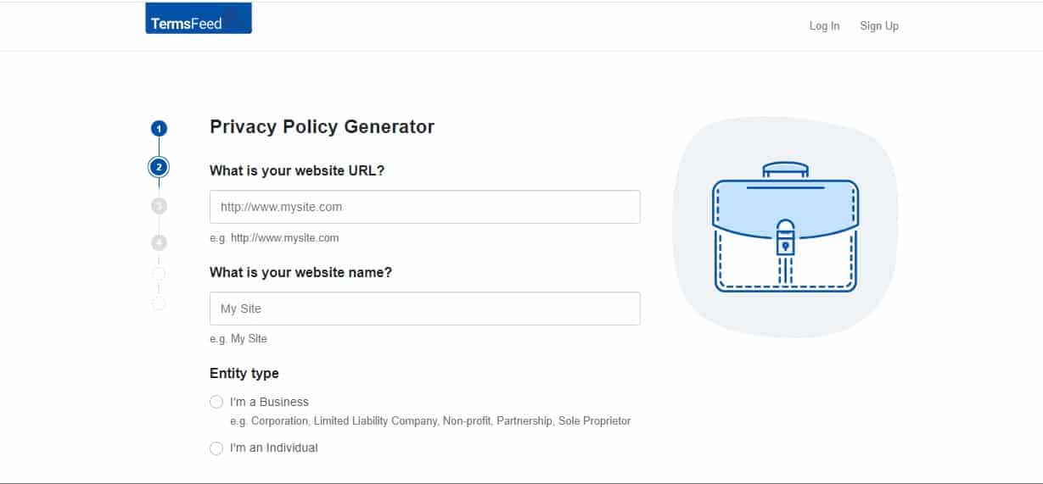Click the "I'm an Individual" label text
Viewport: 1043px width, 484px height.
(273, 448)
